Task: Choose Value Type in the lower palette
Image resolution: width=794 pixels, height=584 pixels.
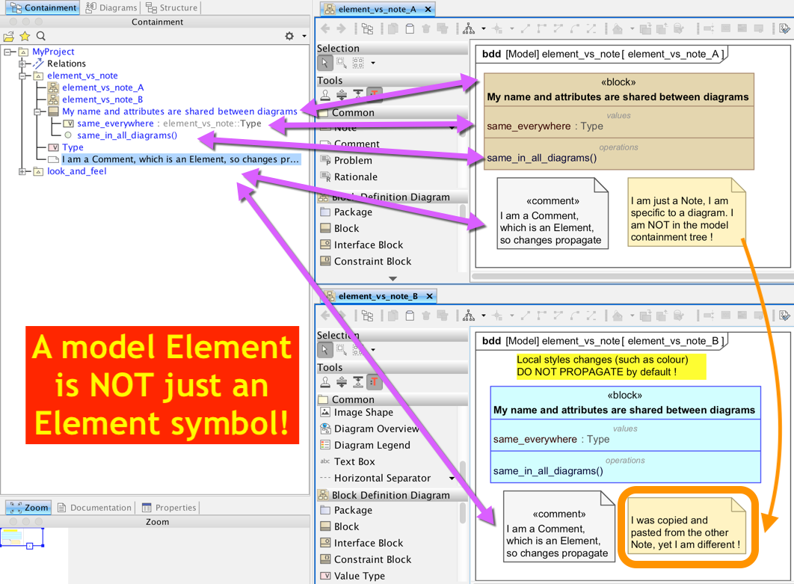Action: 359,577
